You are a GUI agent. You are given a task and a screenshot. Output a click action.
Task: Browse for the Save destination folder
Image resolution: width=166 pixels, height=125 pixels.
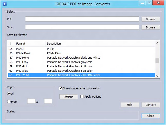(x=151, y=27)
